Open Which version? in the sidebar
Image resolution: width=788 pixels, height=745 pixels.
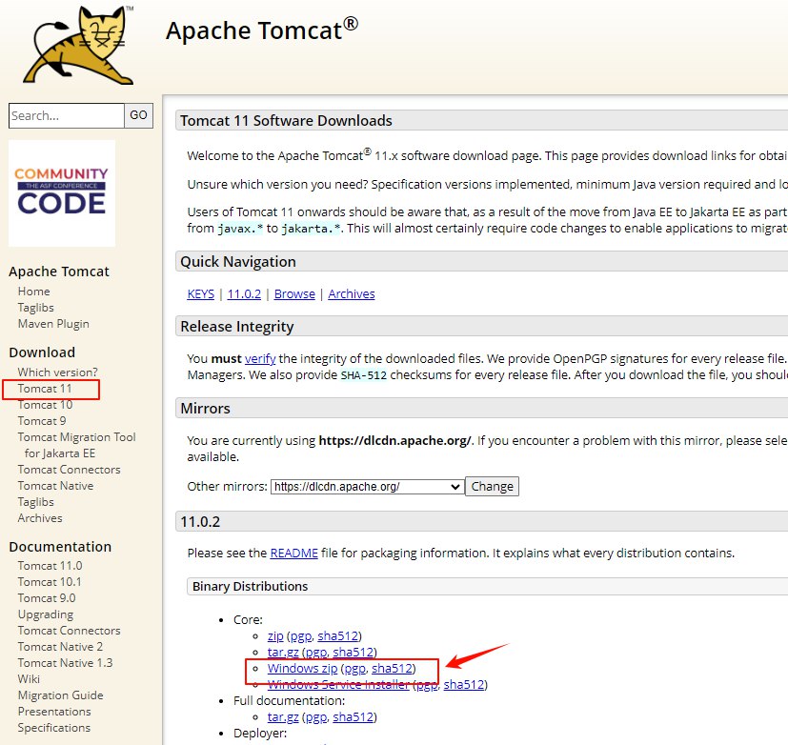point(57,372)
